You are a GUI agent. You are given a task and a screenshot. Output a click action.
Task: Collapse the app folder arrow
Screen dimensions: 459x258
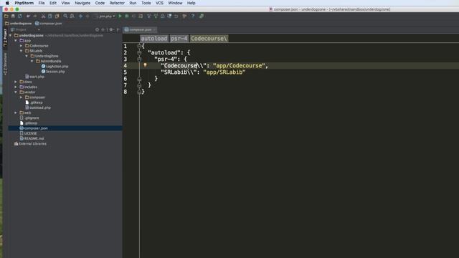(x=16, y=41)
